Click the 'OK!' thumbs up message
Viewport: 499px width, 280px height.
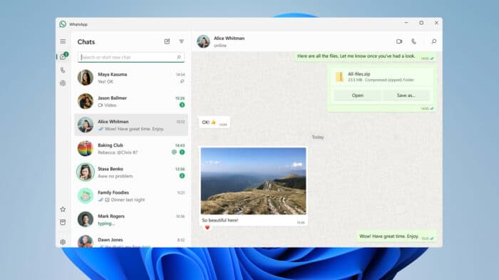214,123
